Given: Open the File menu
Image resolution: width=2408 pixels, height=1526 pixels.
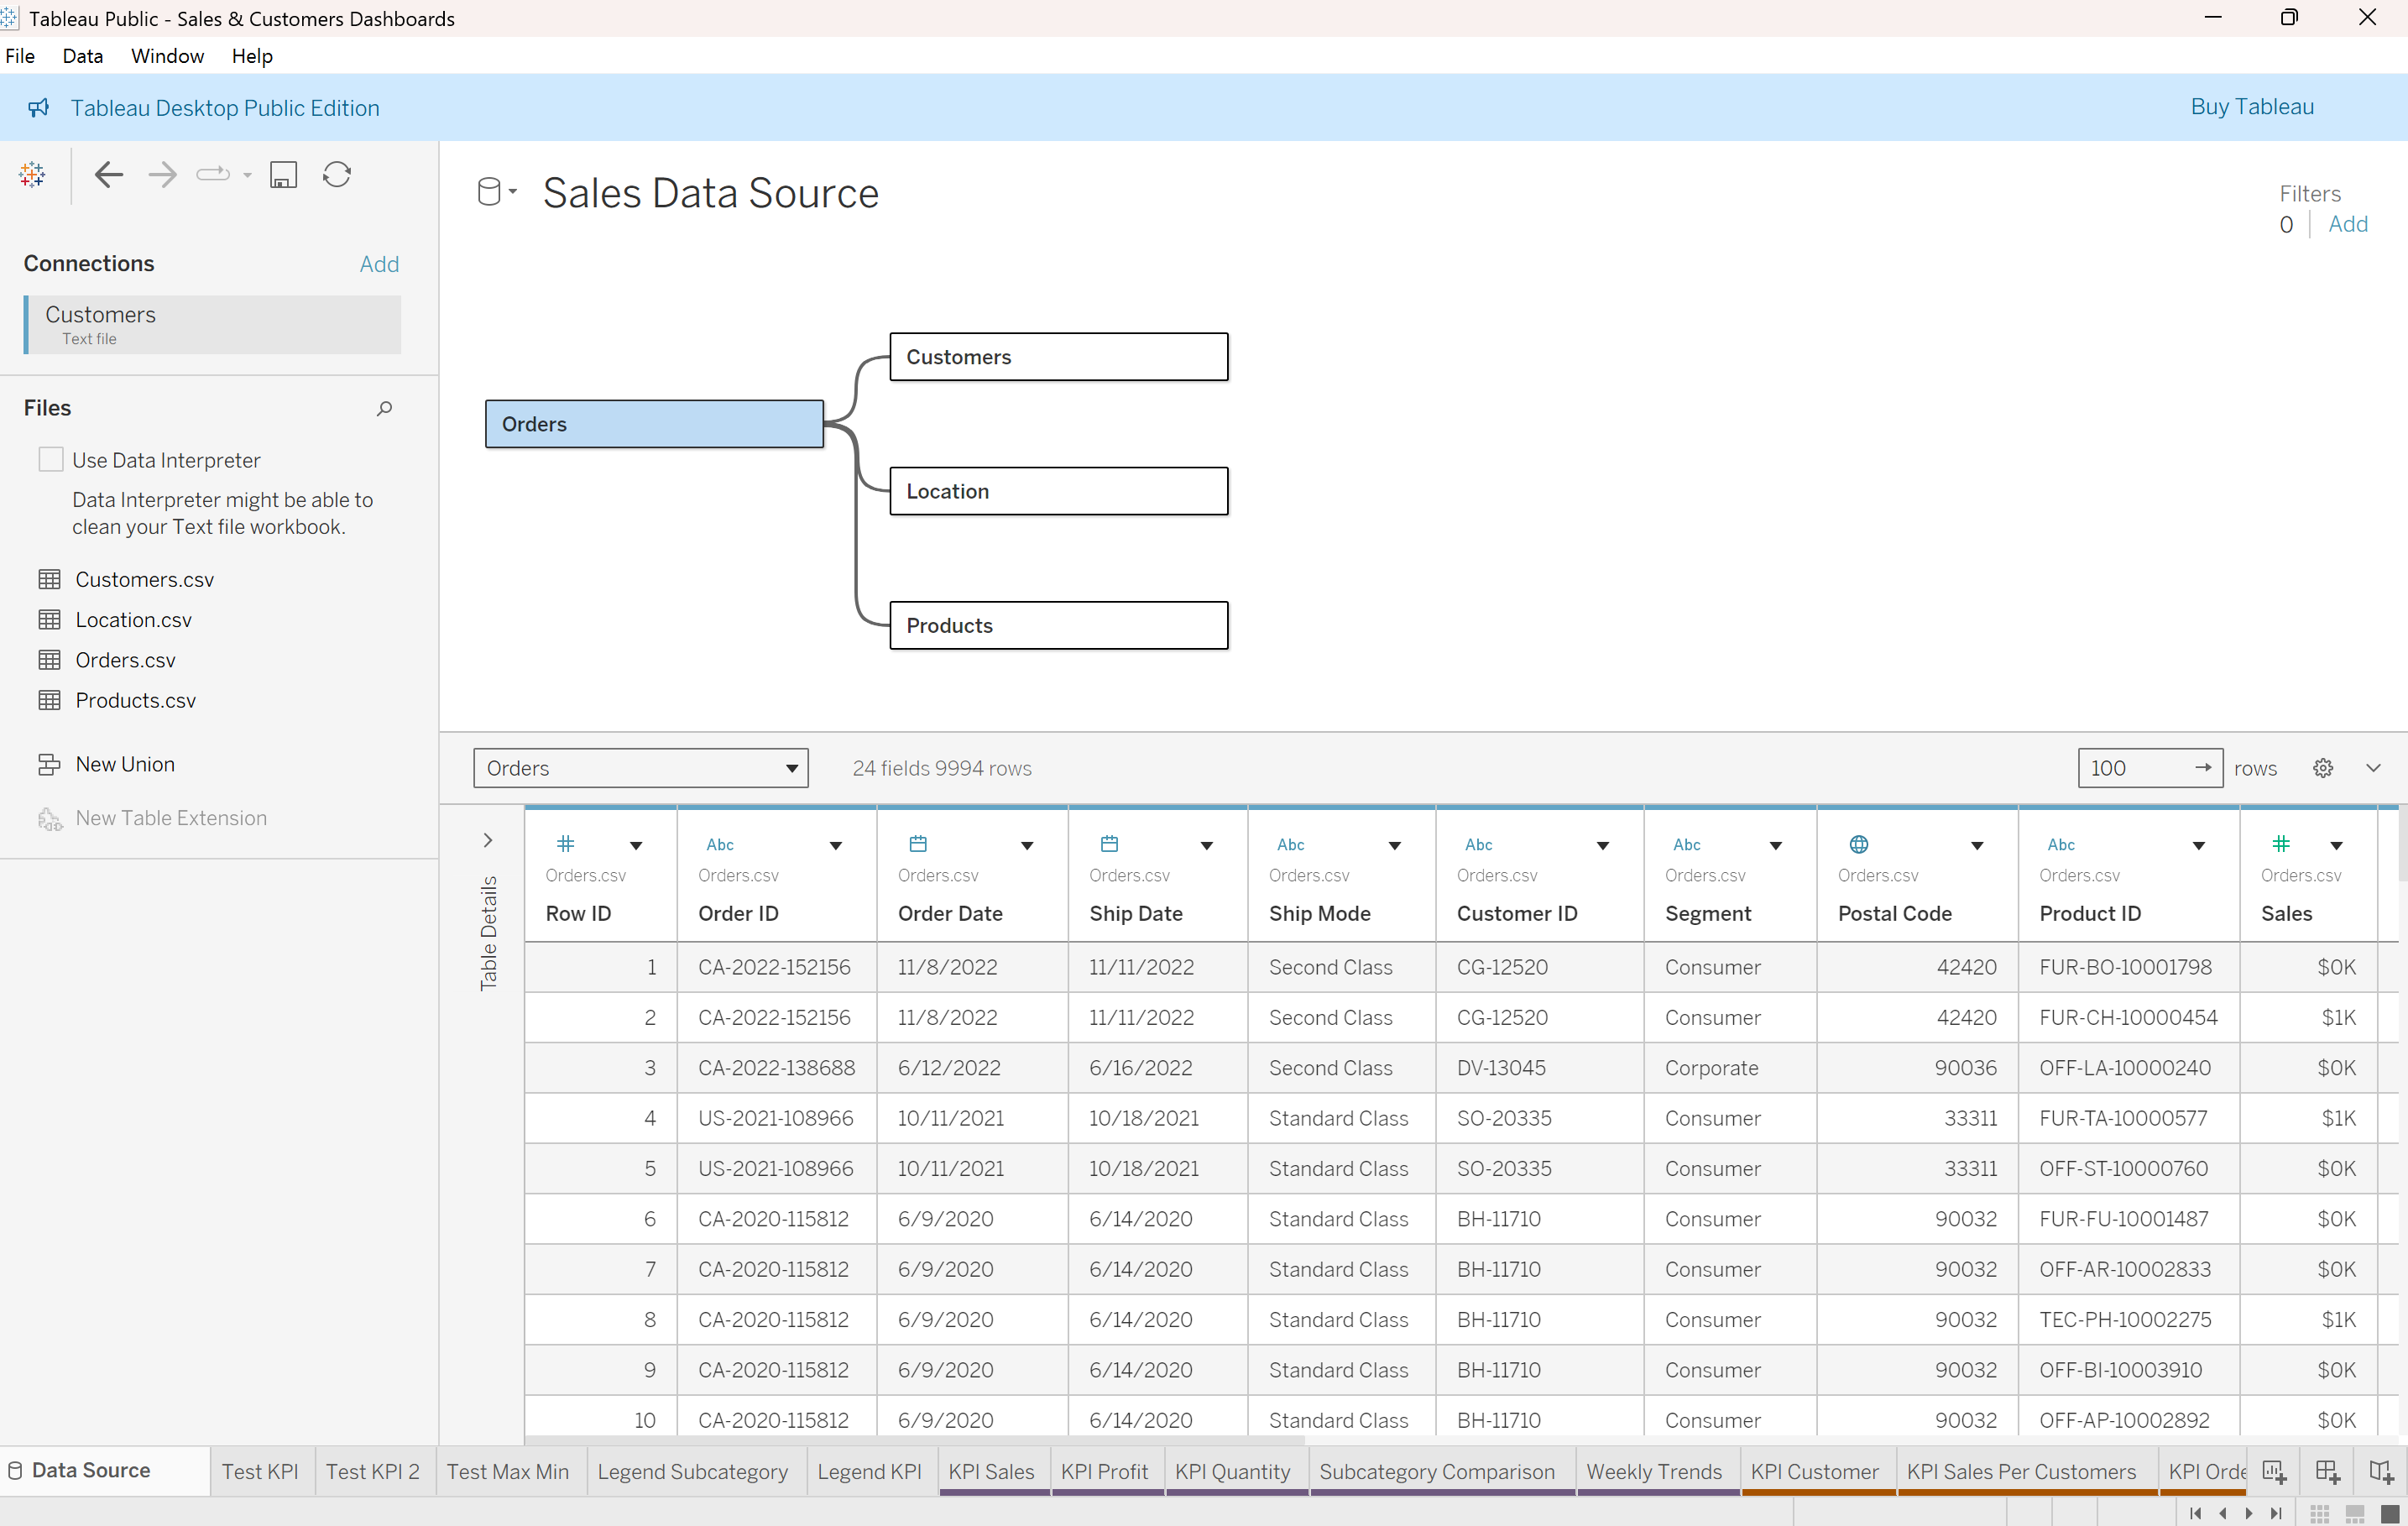Looking at the screenshot, I should click(20, 56).
